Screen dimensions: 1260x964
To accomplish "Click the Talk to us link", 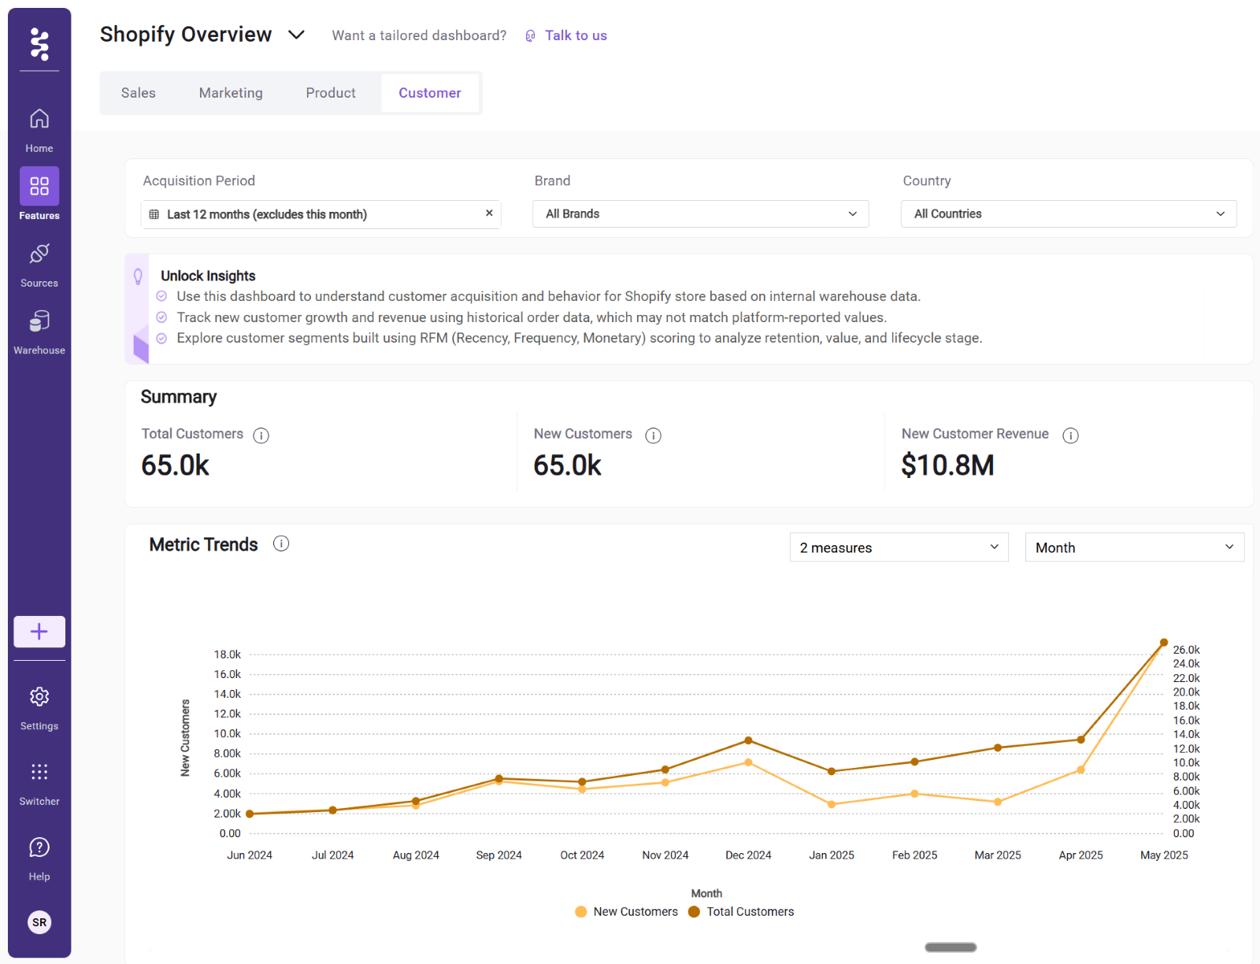I will click(x=576, y=35).
